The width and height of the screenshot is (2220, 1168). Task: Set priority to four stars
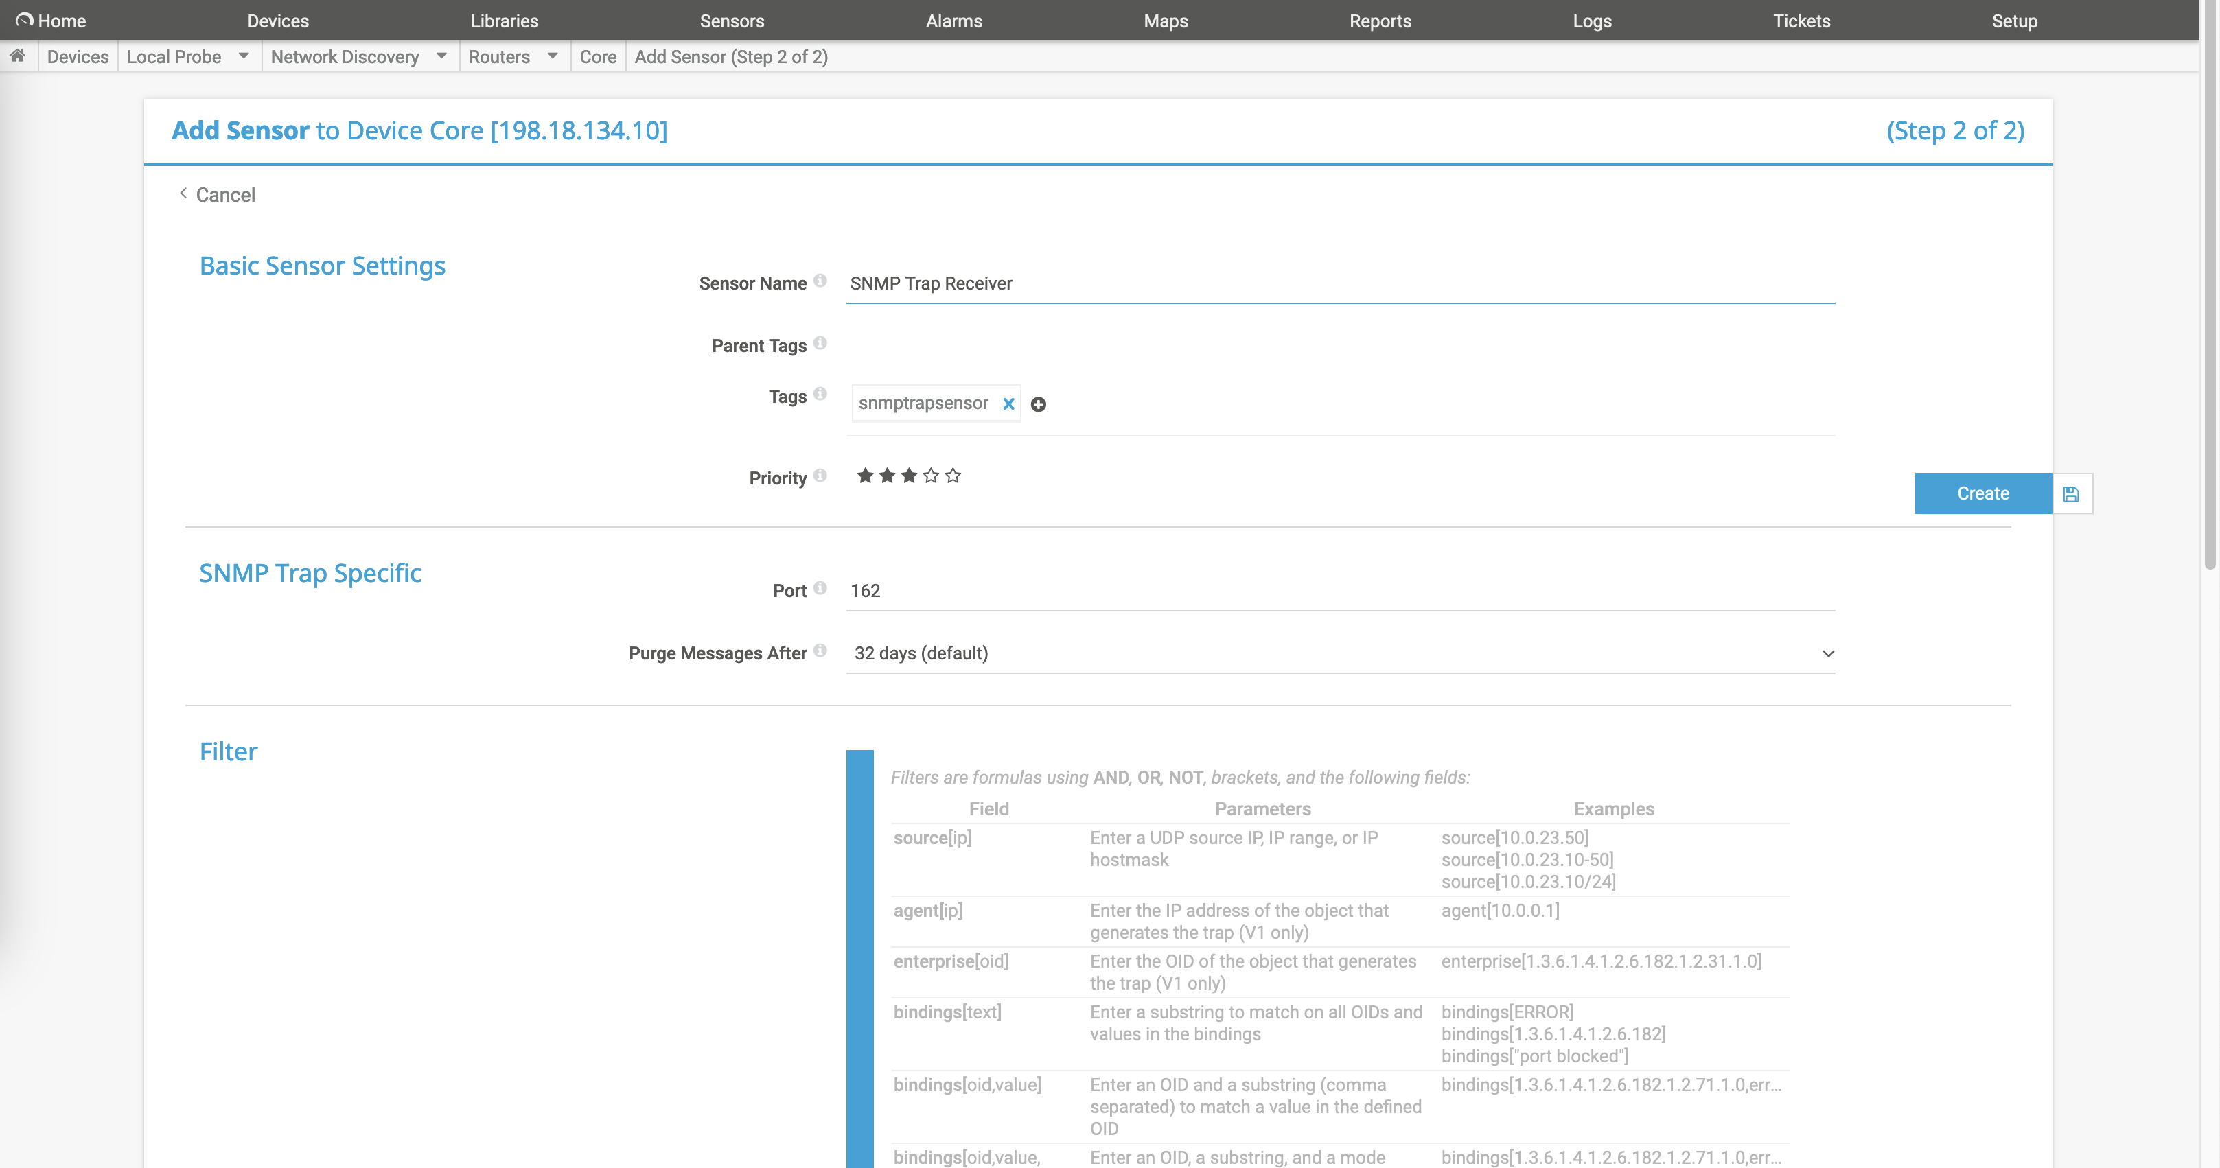pyautogui.click(x=931, y=476)
